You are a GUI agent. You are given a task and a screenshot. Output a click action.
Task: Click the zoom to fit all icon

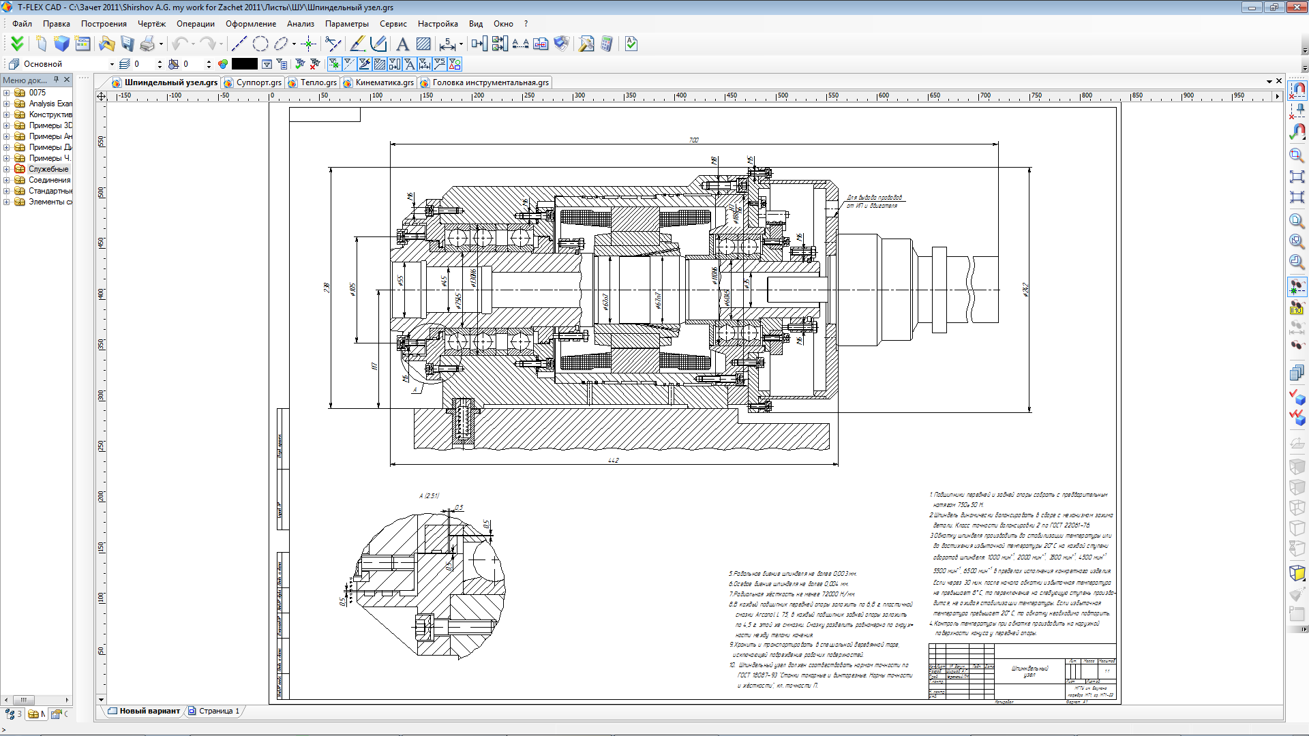(x=1297, y=177)
